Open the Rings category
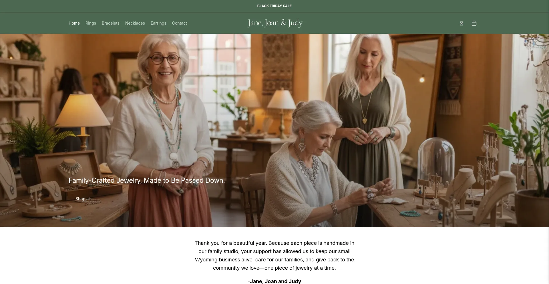Screen dimensions: 549x284 pyautogui.click(x=91, y=23)
